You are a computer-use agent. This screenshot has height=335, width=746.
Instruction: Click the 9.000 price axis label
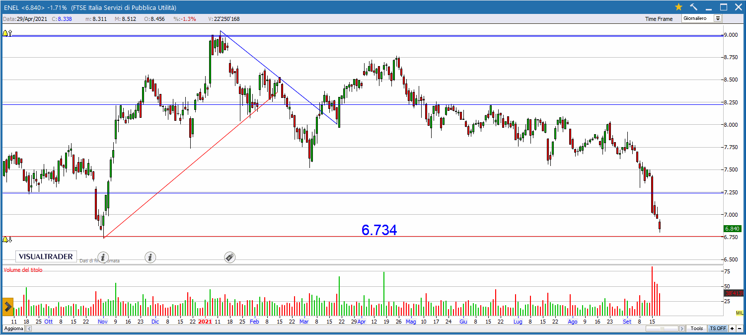731,35
